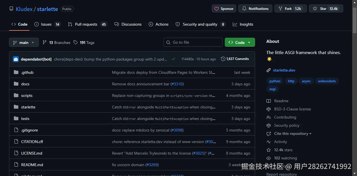The width and height of the screenshot is (357, 176).
Task: Open the Readme sidebar link
Action: [277, 101]
